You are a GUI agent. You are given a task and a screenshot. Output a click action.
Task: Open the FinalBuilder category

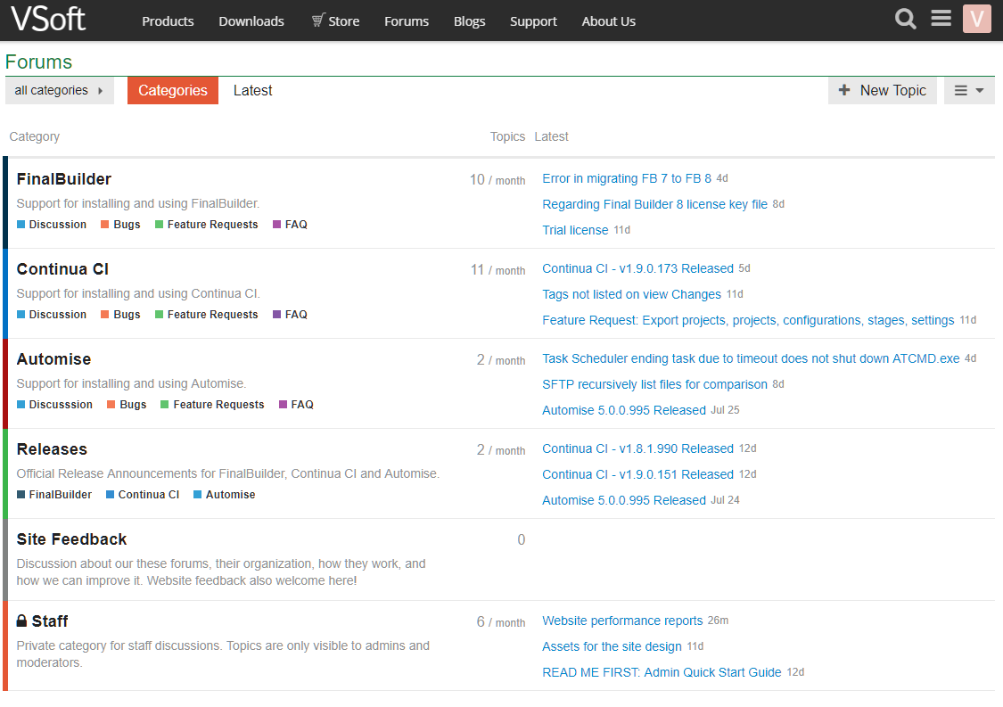pos(64,179)
